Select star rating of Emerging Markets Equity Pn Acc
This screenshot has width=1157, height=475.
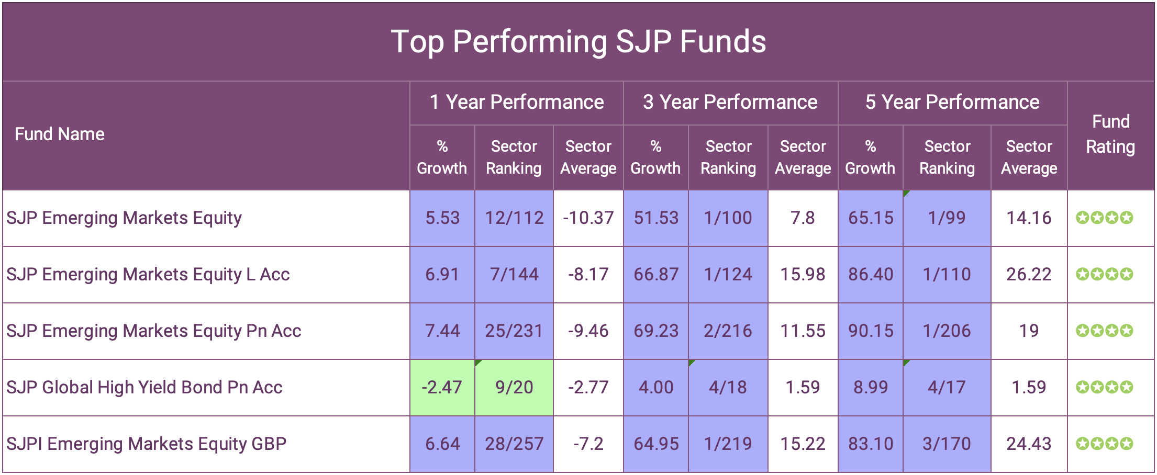click(x=1104, y=331)
